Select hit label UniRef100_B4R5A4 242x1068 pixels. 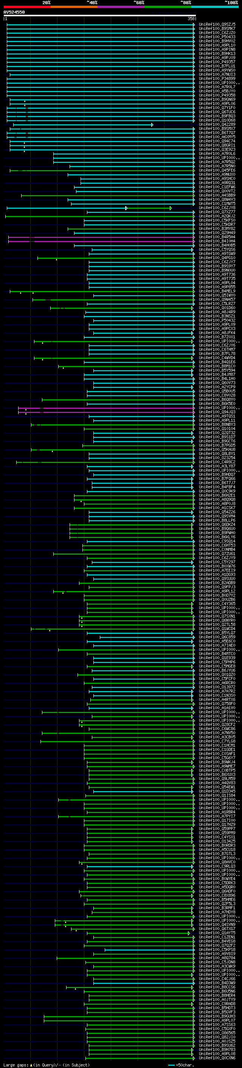pos(217,237)
